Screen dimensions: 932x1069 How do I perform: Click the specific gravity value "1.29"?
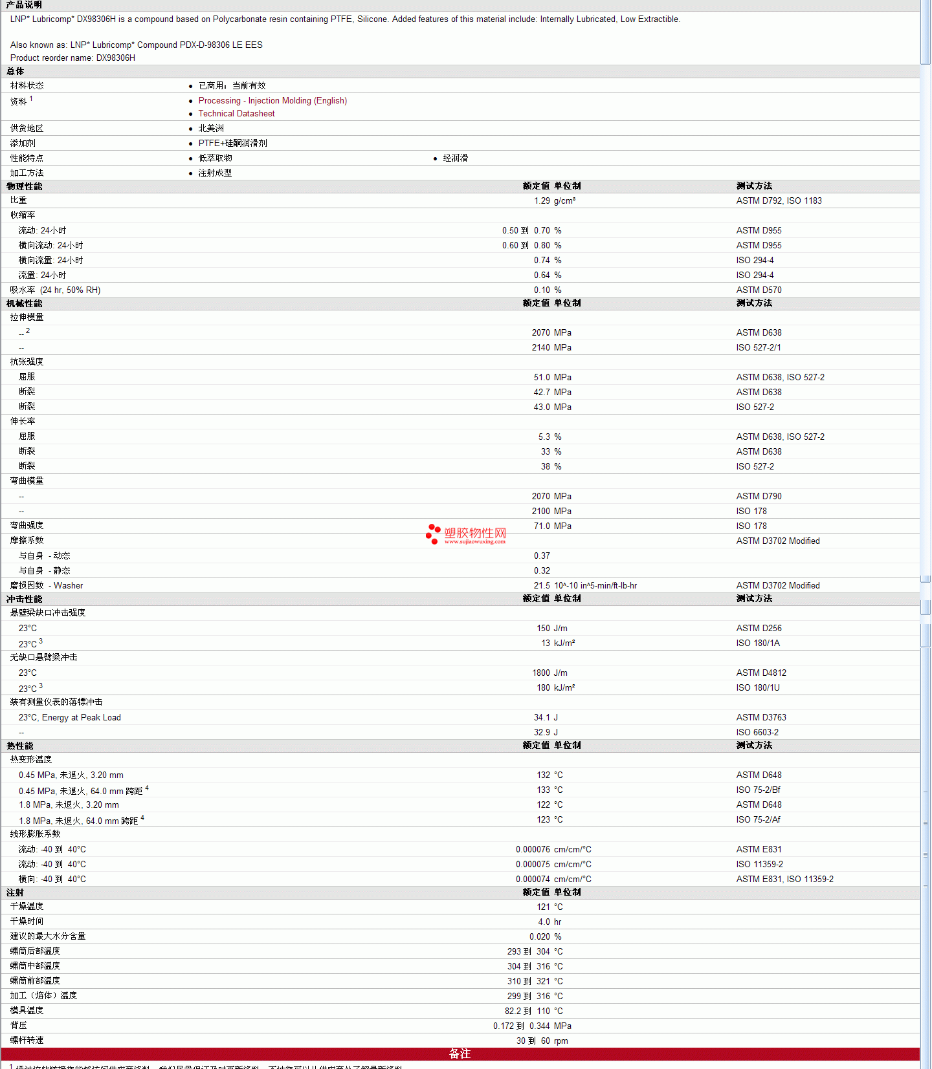pyautogui.click(x=542, y=201)
